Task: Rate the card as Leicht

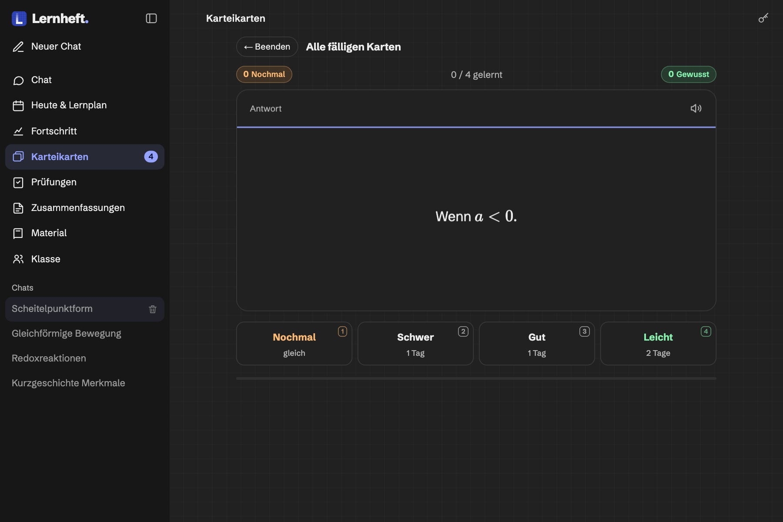Action: point(658,344)
